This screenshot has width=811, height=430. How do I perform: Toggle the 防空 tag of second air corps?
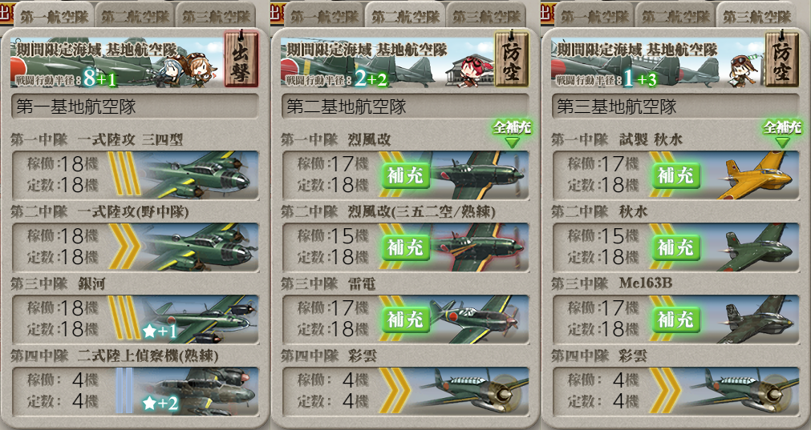512,60
